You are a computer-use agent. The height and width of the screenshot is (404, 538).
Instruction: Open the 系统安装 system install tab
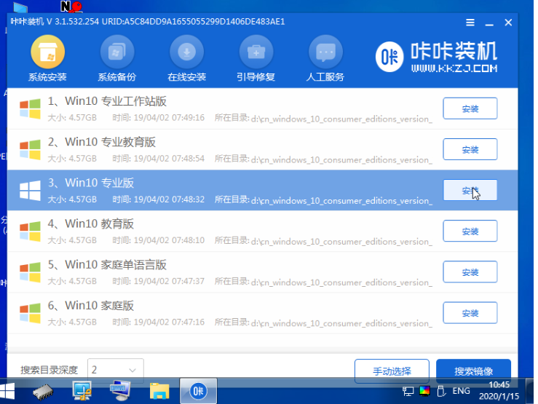coord(47,59)
